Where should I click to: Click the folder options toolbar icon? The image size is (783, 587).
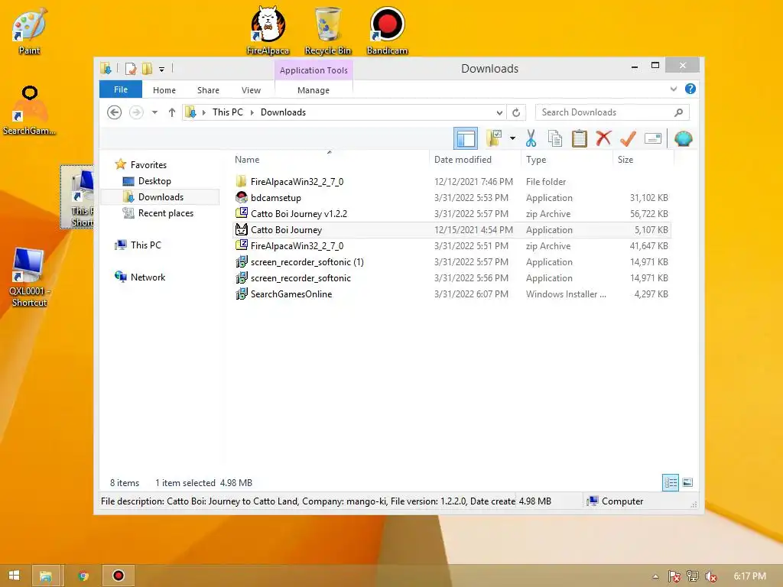coord(494,138)
